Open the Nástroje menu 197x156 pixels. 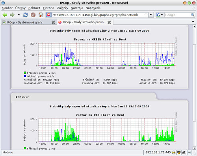click(77, 8)
